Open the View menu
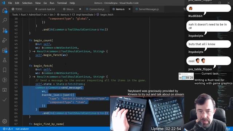 click(38, 3)
